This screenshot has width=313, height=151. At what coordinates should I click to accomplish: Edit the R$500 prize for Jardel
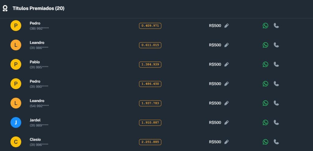[x=226, y=123]
